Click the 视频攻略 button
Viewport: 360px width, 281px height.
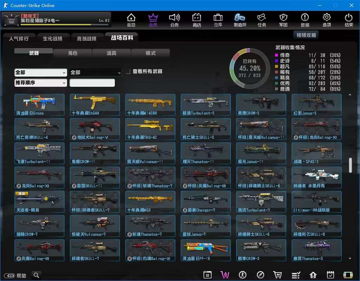[x=306, y=35]
